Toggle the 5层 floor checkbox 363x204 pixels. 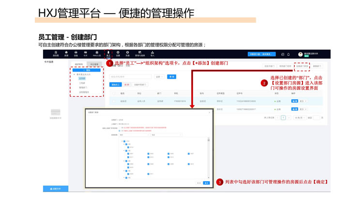pyautogui.click(x=126, y=171)
